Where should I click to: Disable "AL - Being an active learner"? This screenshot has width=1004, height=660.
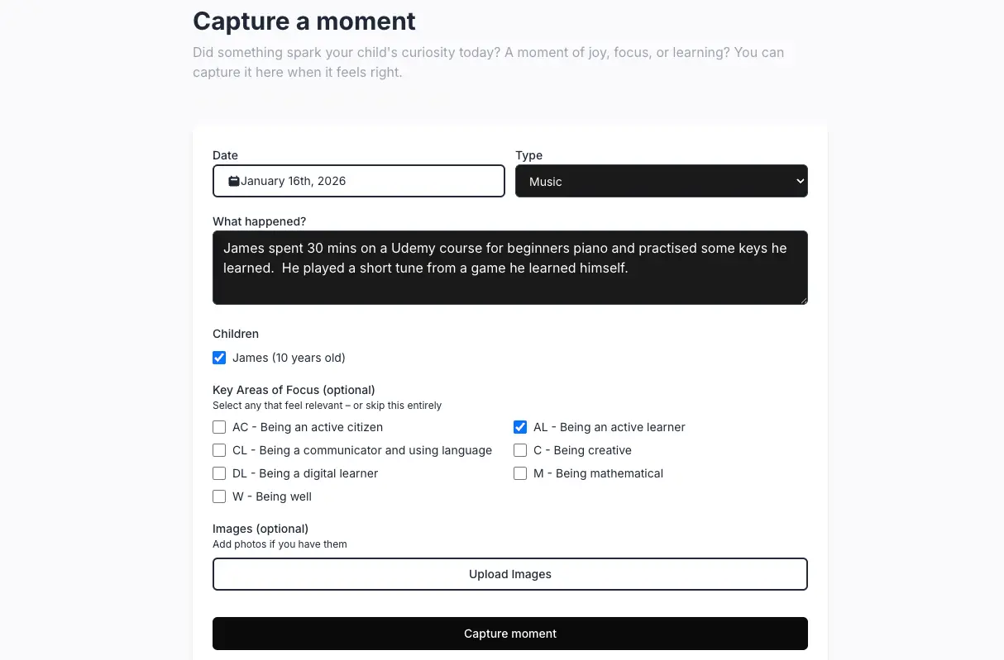[520, 427]
